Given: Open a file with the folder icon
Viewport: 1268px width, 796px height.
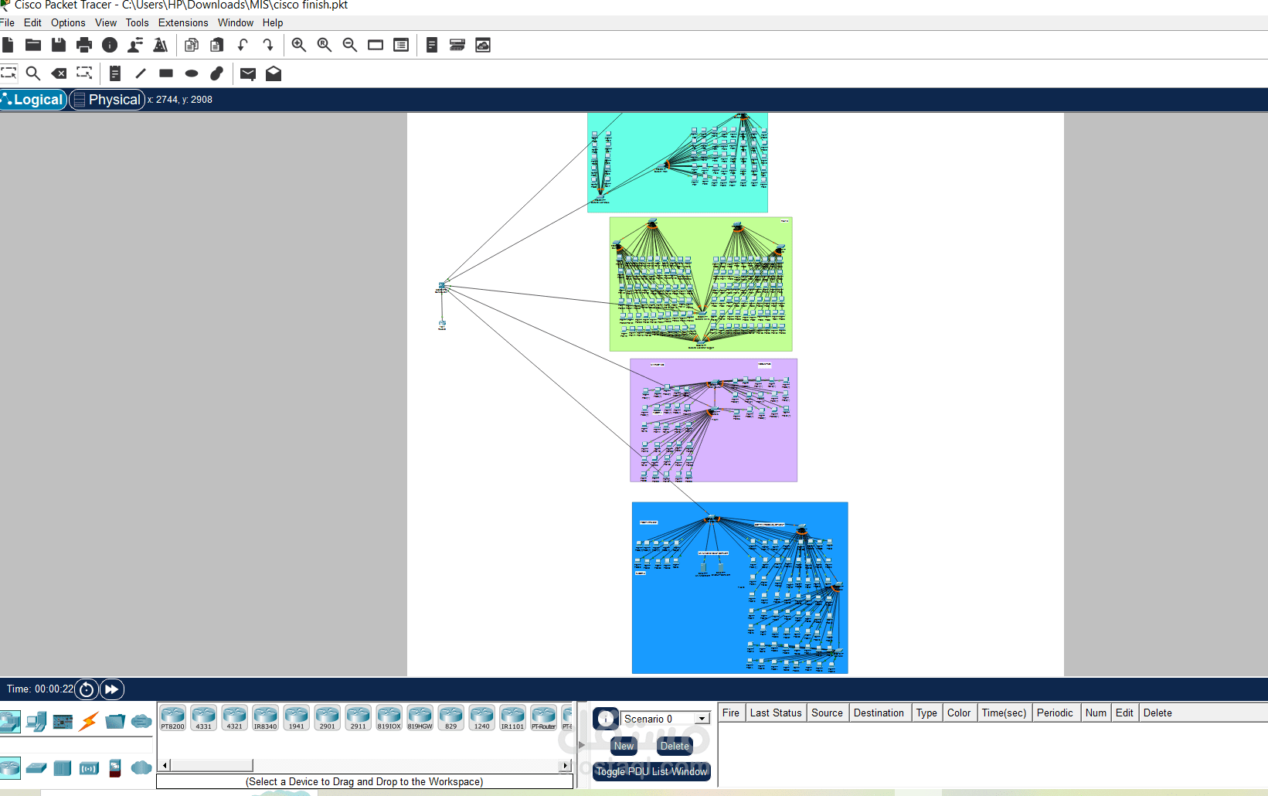Looking at the screenshot, I should (33, 45).
